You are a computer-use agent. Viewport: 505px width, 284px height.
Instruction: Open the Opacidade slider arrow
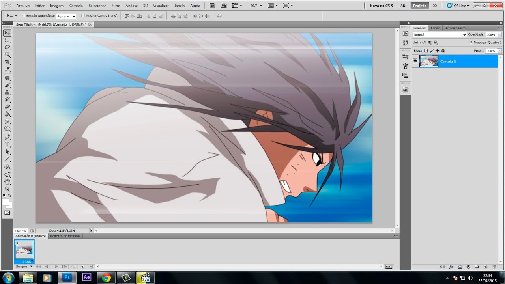pyautogui.click(x=499, y=35)
